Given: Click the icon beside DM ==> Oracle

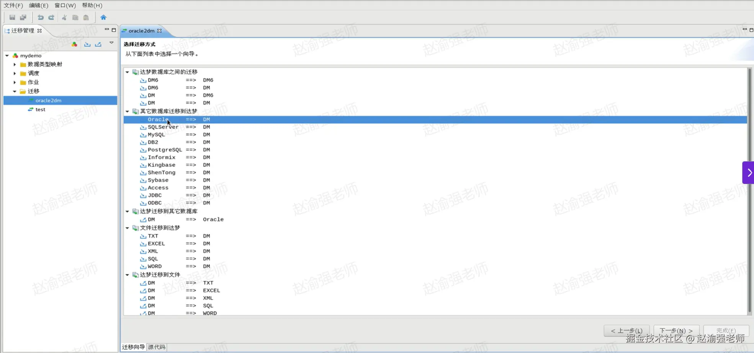Looking at the screenshot, I should (143, 220).
